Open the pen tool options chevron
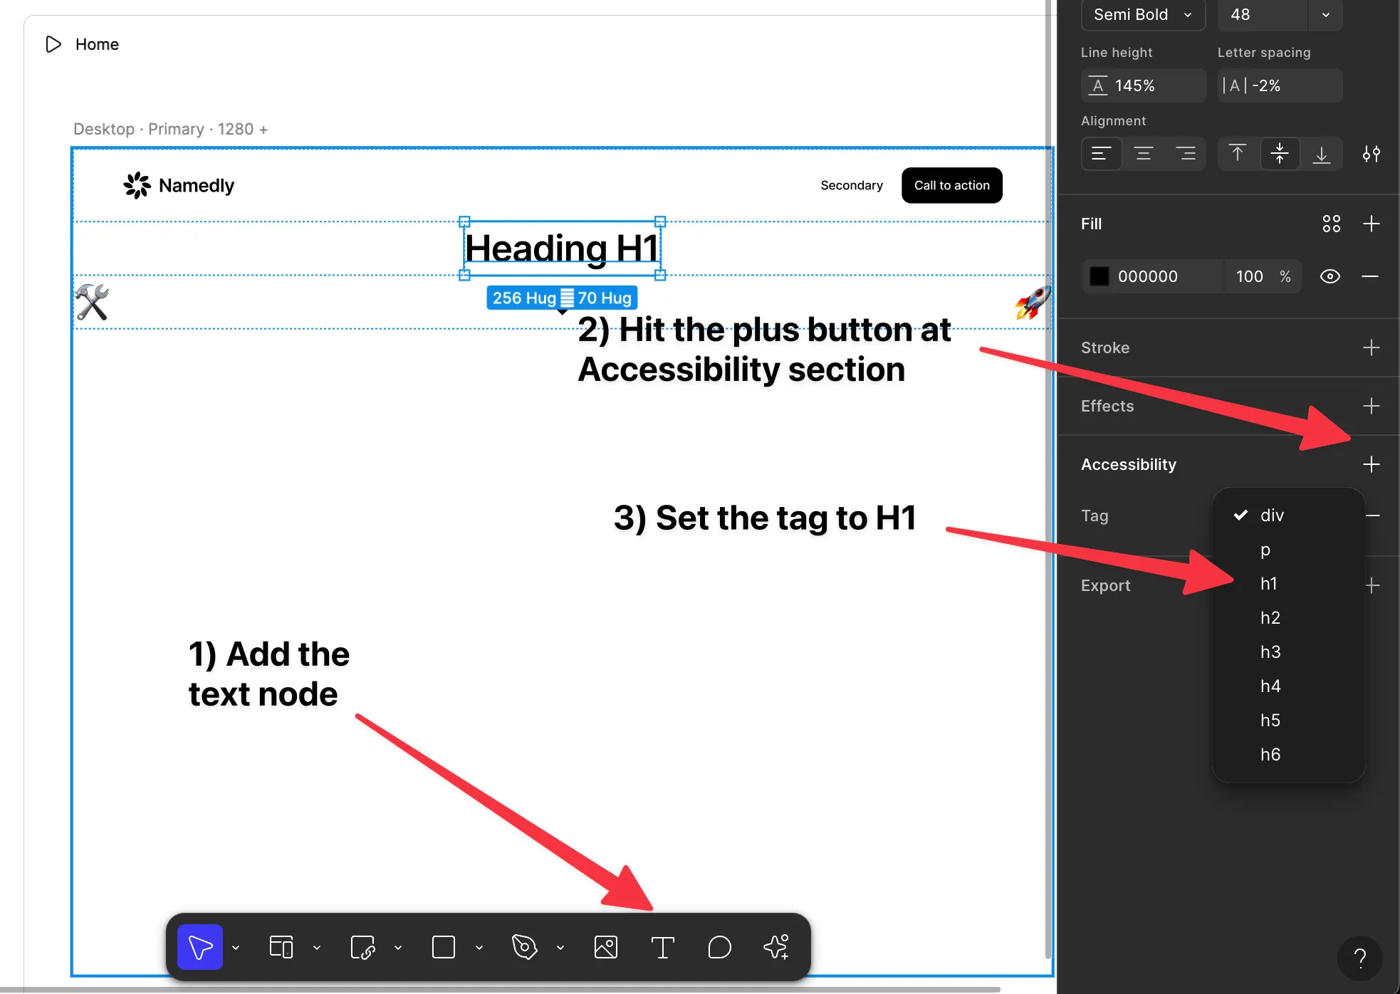The height and width of the screenshot is (994, 1400). (x=560, y=948)
